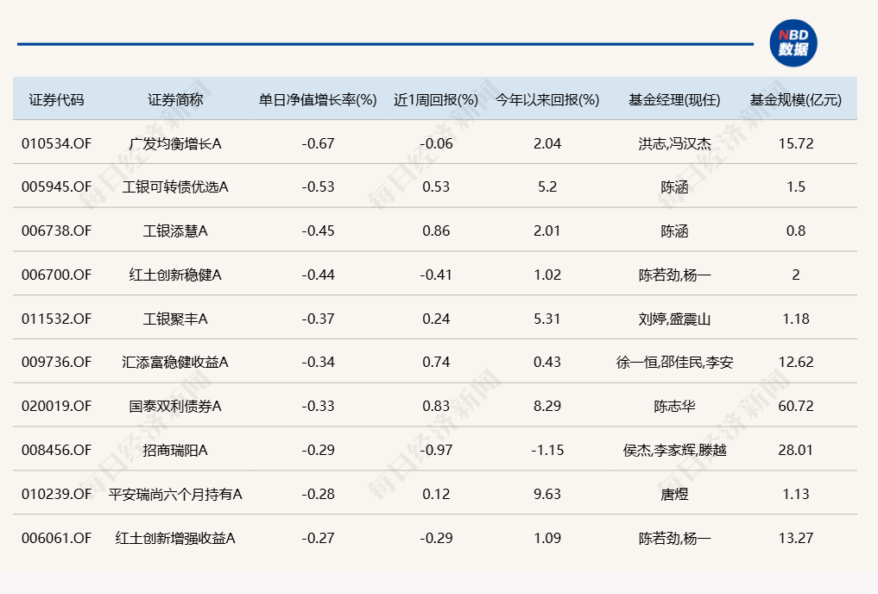Click daily growth value -0.28
878x594 pixels.
[318, 494]
